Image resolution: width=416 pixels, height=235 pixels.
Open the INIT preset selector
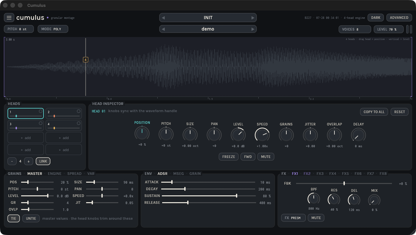208,18
